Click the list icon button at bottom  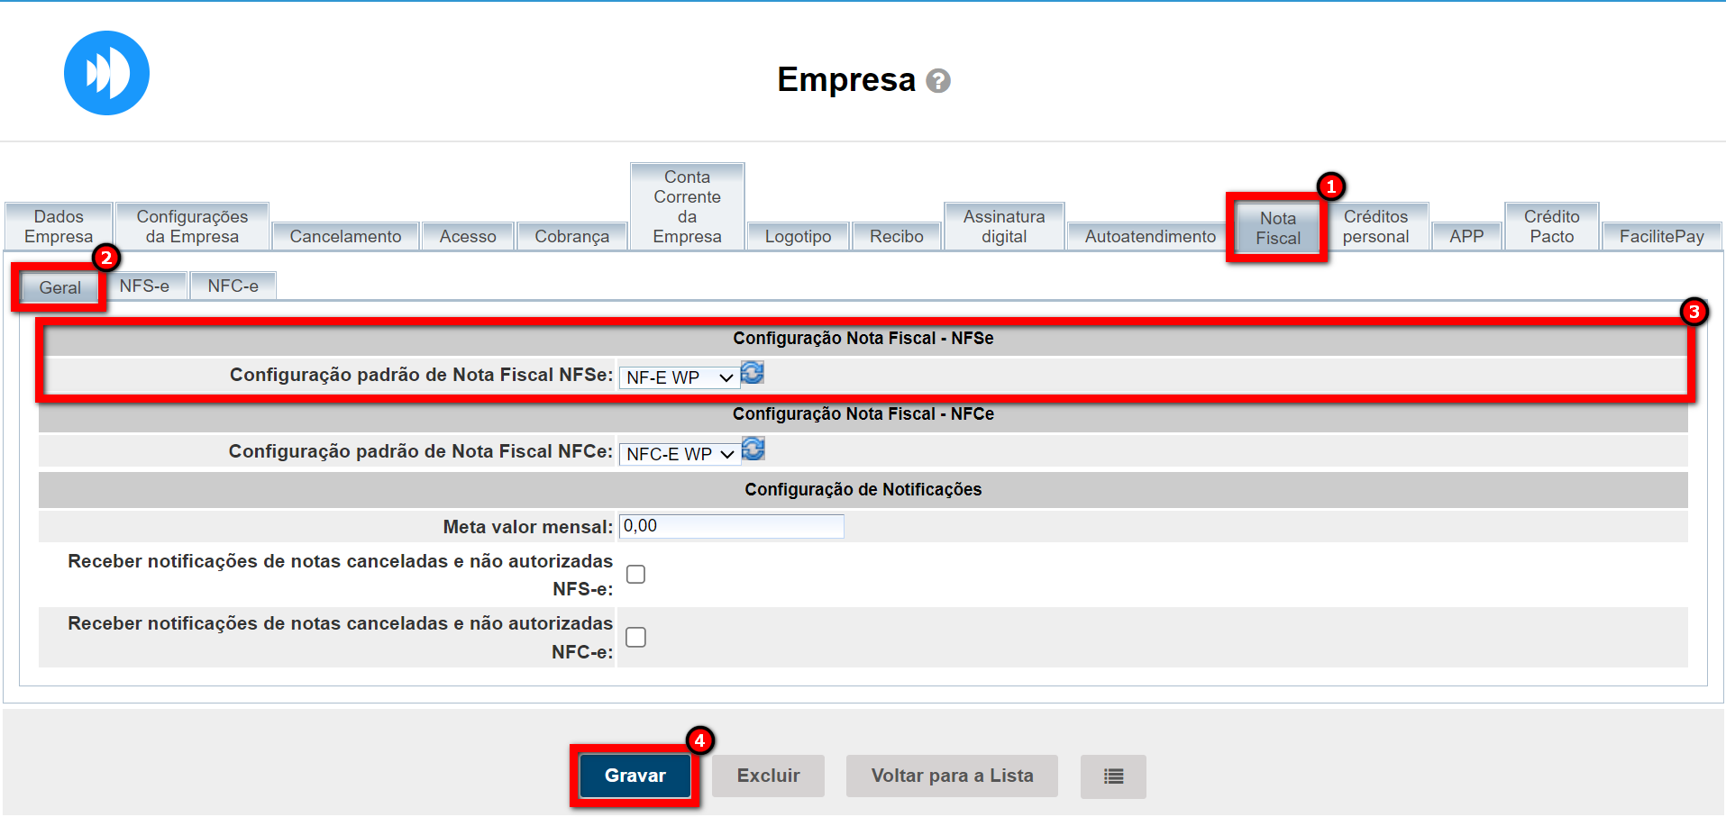click(1113, 776)
